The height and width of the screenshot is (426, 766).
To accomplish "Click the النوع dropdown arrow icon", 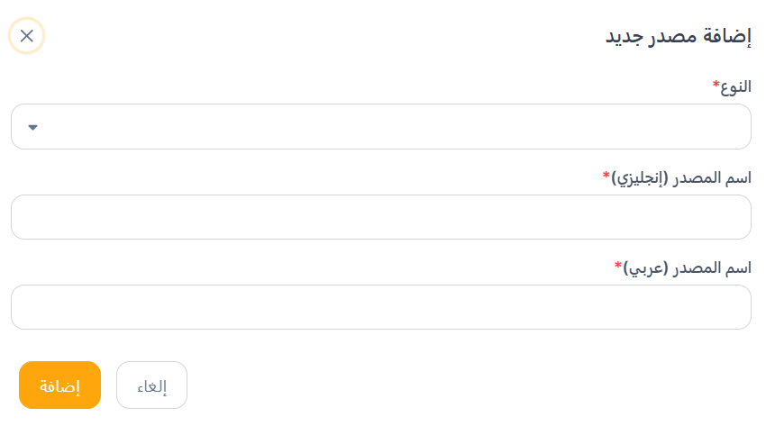I will click(x=33, y=127).
